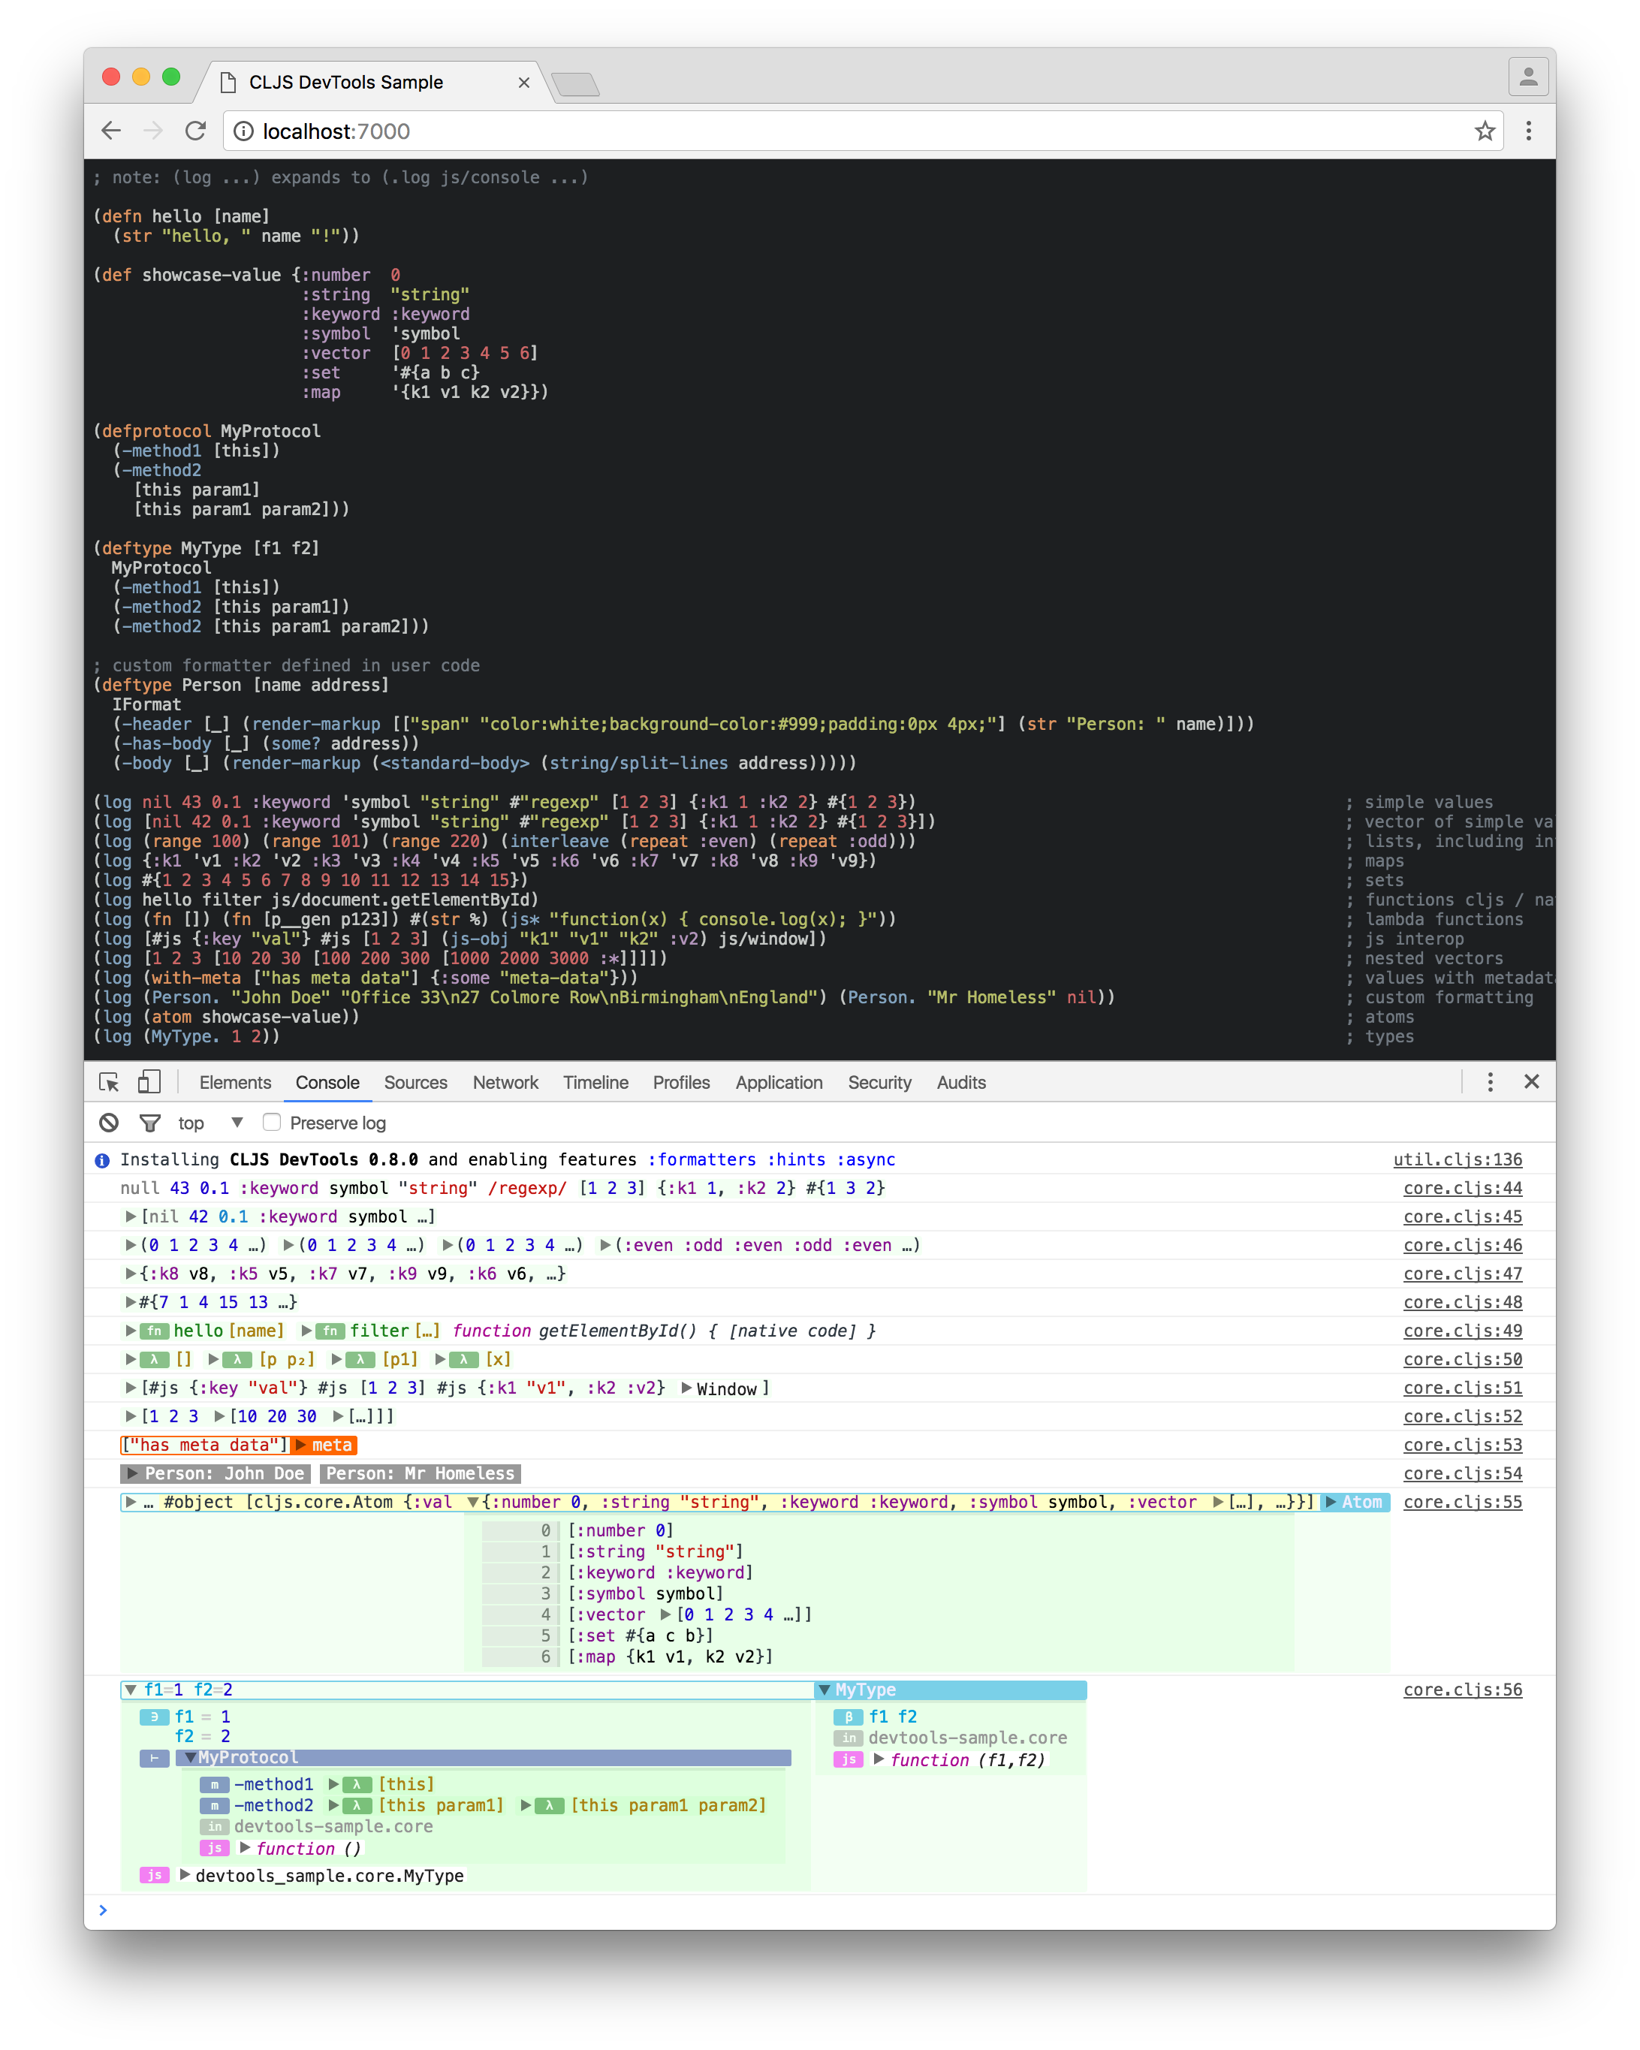
Task: Click the browser back arrow
Action: coord(111,131)
